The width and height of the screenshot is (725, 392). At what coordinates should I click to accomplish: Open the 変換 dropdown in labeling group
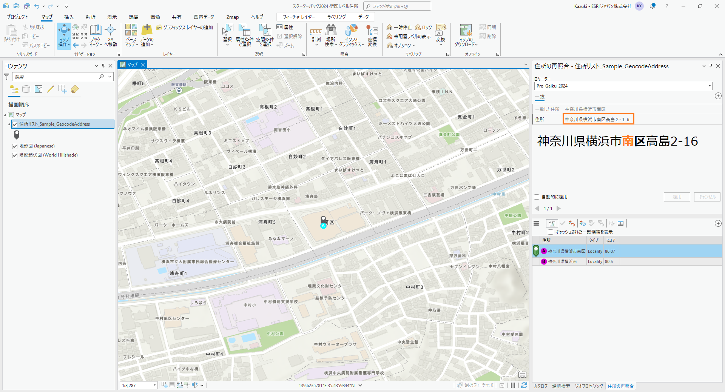(x=441, y=35)
